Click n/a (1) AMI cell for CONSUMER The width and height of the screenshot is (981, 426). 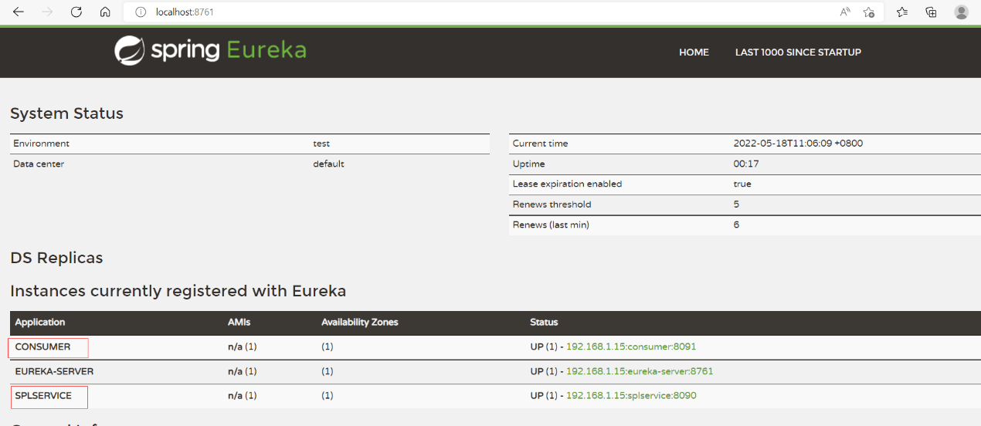[243, 347]
